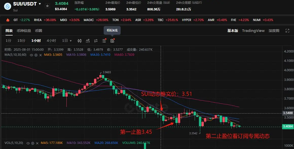This screenshot has height=149, width=294.
Task: Open the GT ticker -2.27%
Action: pyautogui.click(x=22, y=20)
